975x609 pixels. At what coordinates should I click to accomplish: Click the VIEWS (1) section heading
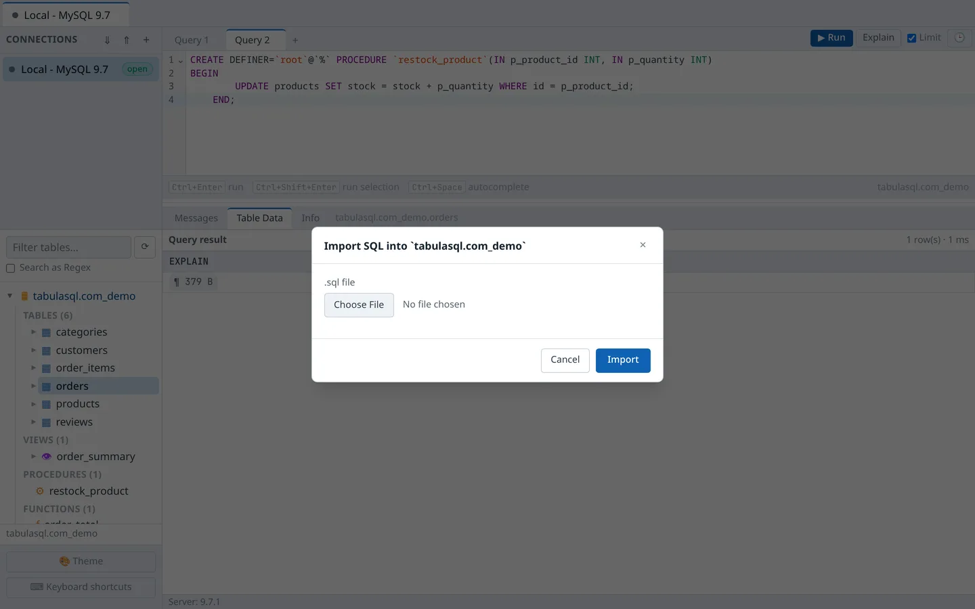coord(45,440)
